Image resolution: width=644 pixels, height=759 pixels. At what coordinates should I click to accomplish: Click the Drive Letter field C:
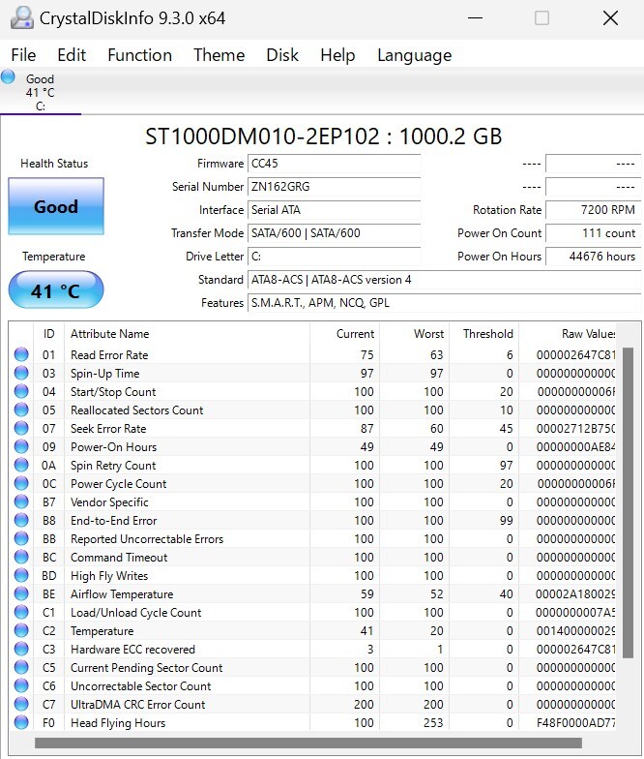(x=335, y=257)
